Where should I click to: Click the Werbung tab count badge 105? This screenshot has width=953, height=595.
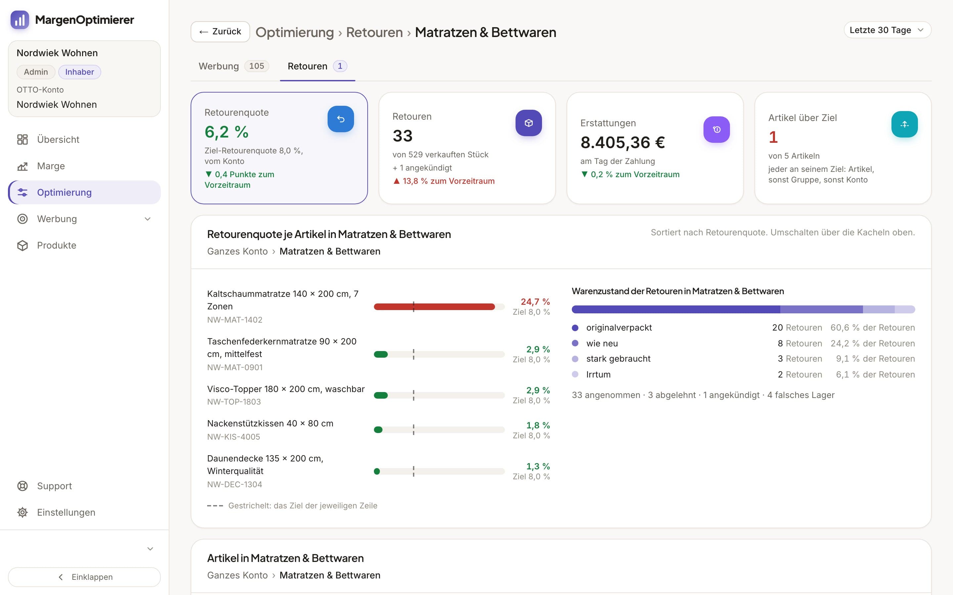point(256,66)
